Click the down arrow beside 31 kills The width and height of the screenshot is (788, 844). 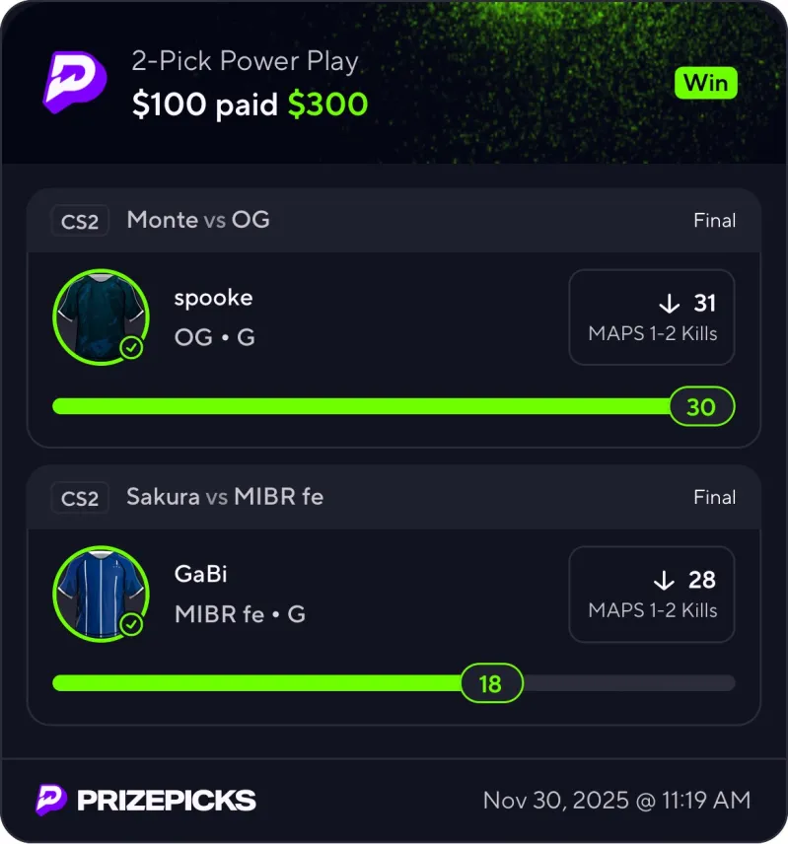coord(669,303)
